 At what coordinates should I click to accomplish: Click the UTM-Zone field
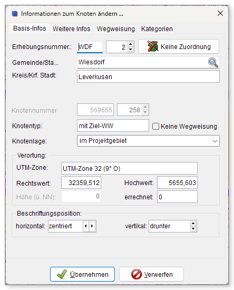click(129, 168)
